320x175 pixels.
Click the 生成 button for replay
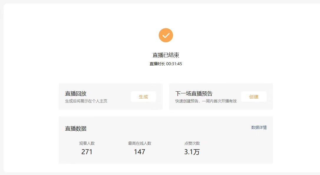click(x=143, y=97)
